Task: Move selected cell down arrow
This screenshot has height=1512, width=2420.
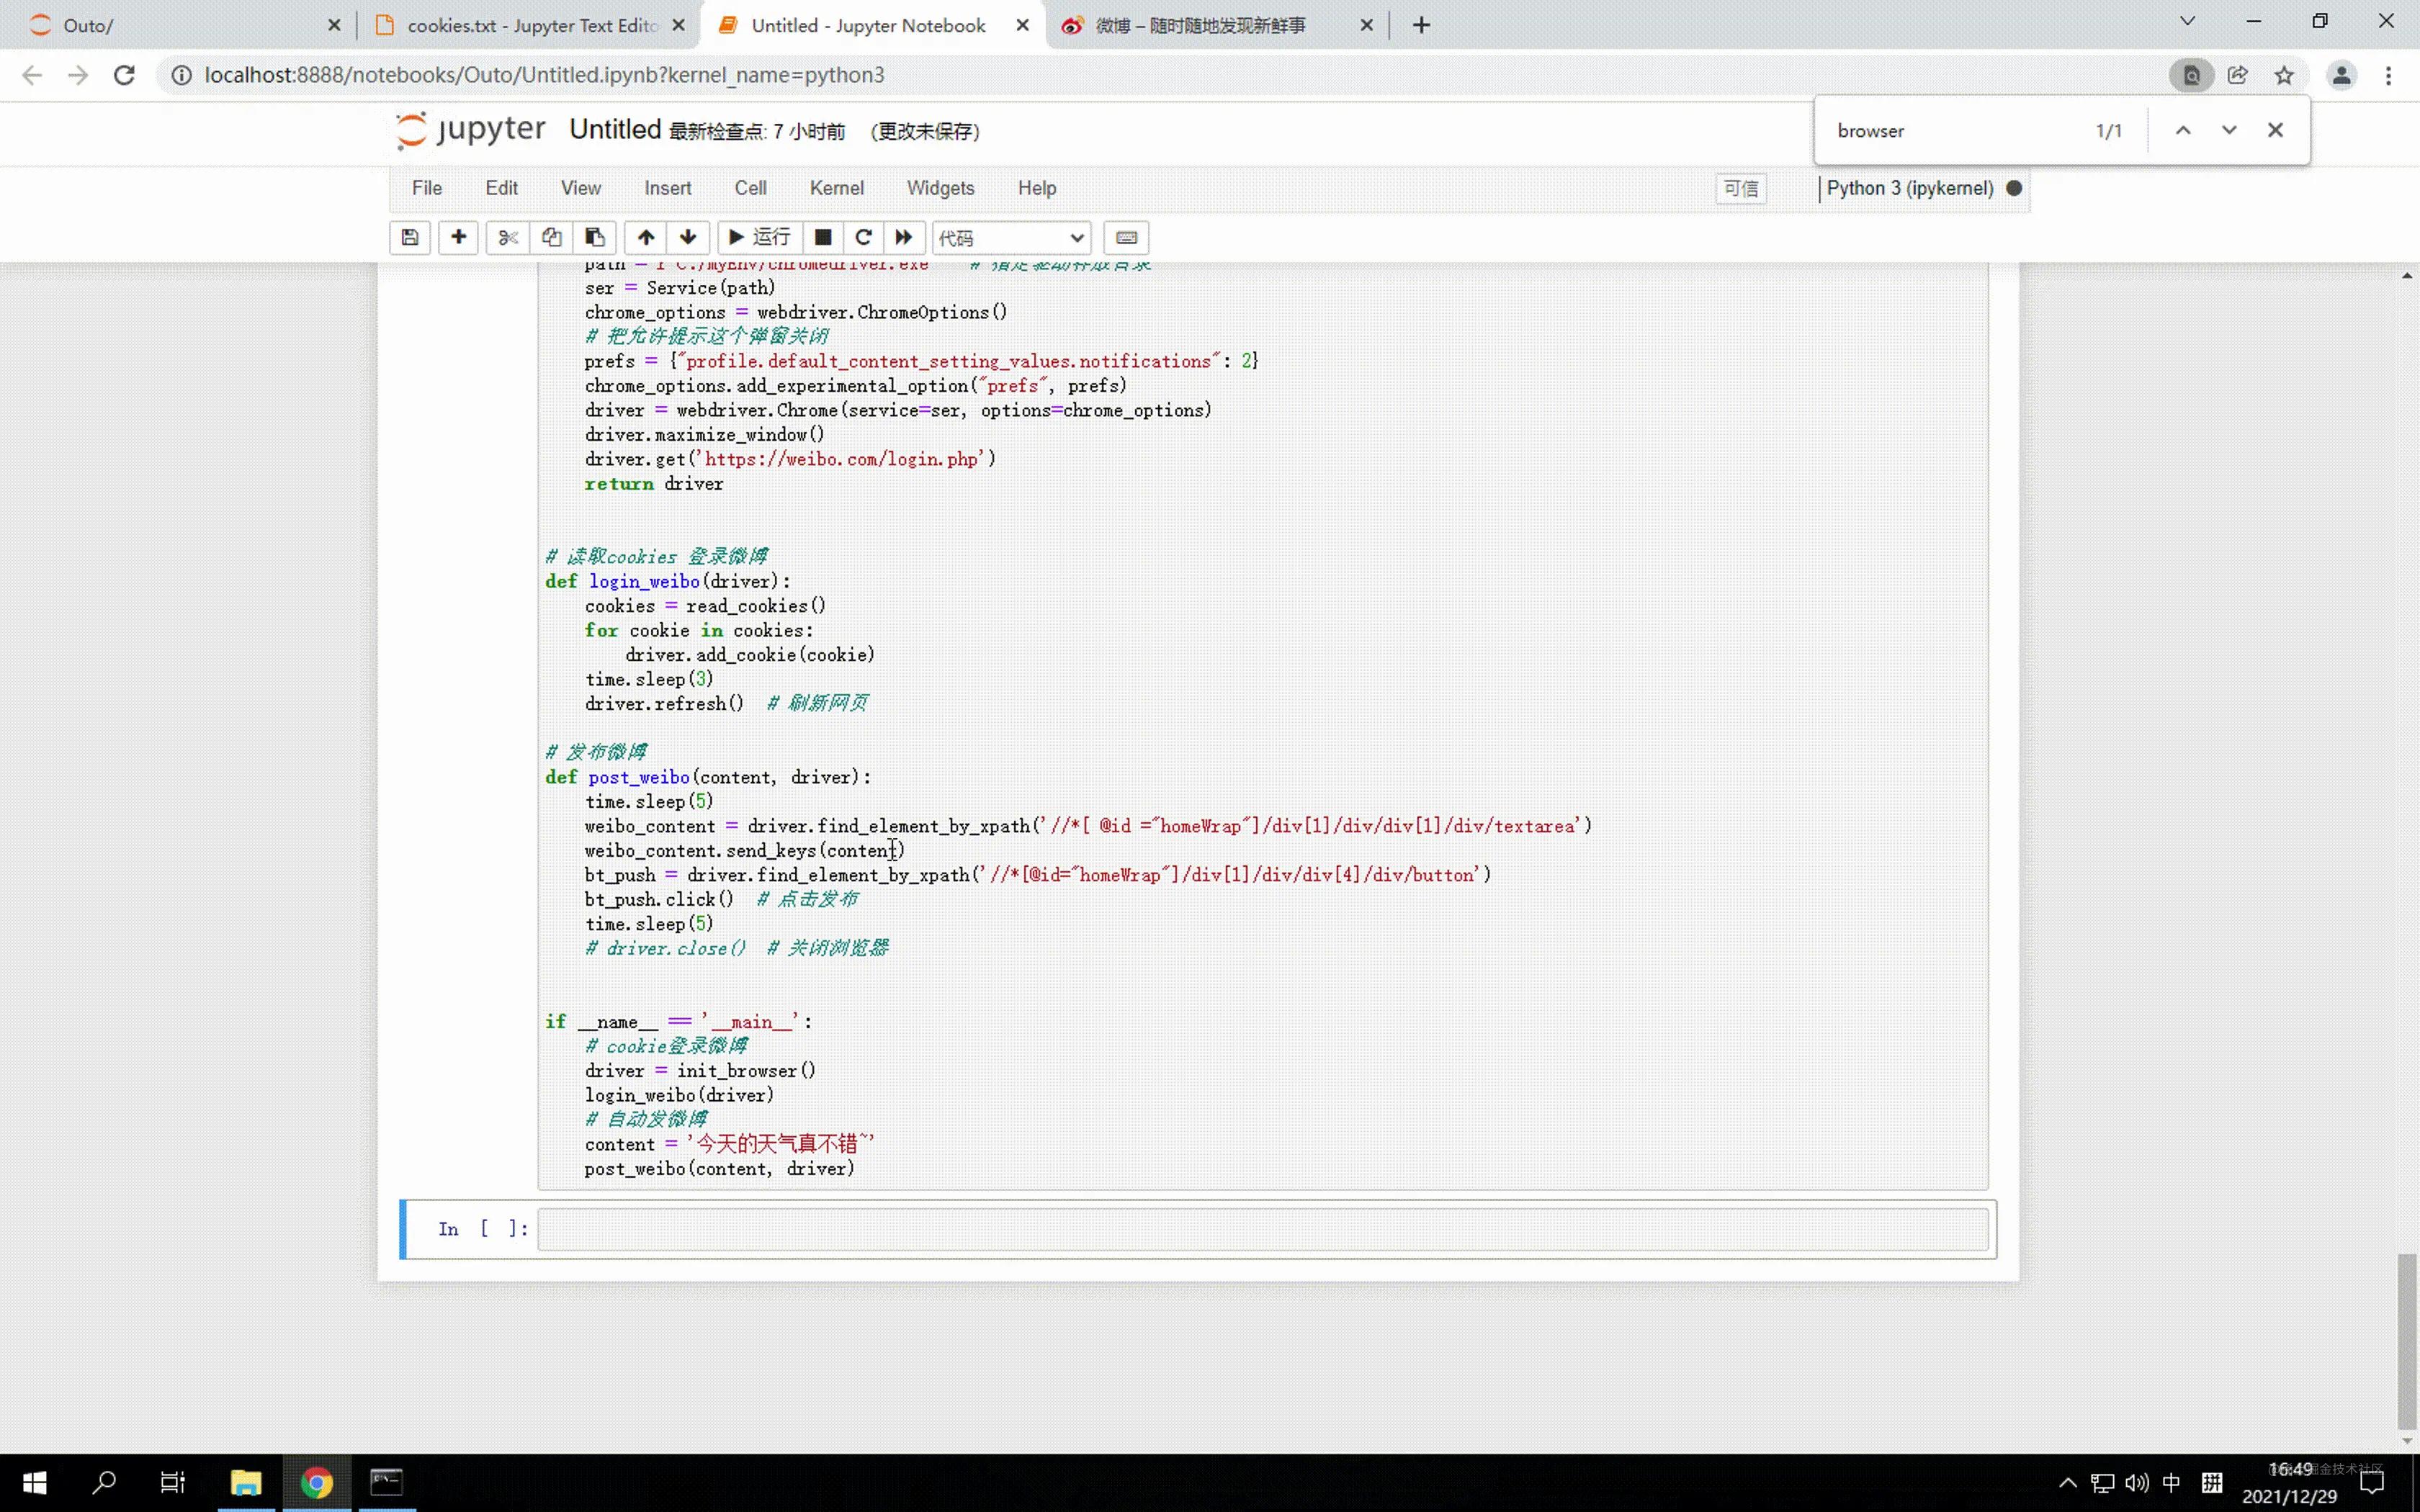Action: (x=688, y=237)
